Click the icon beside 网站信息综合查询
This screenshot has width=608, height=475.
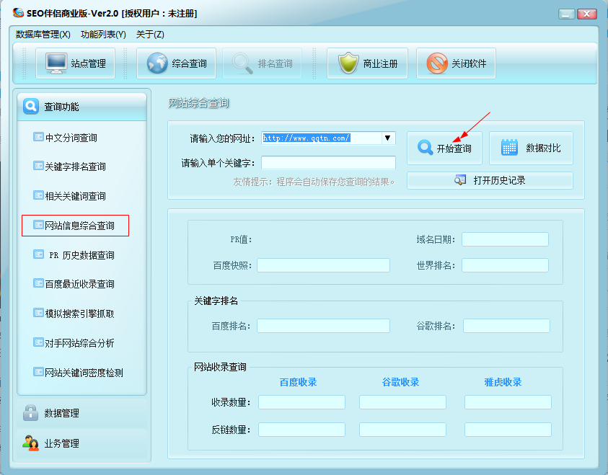38,225
